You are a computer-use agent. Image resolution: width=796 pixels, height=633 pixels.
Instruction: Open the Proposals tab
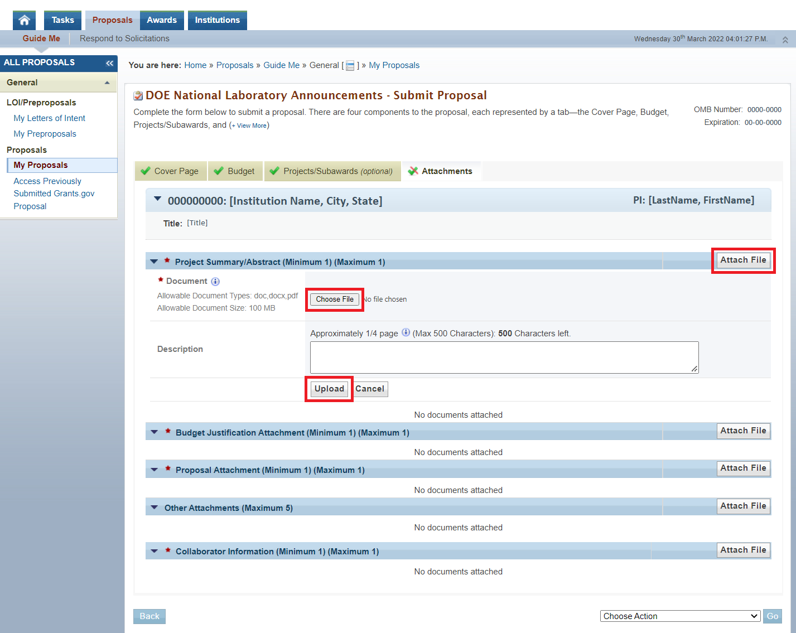112,20
